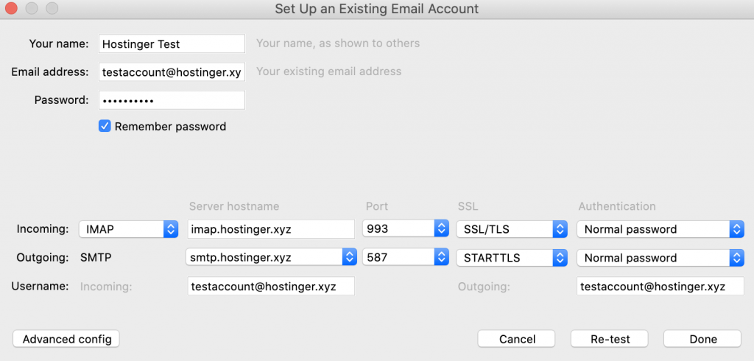Click the Remember password label text

170,127
